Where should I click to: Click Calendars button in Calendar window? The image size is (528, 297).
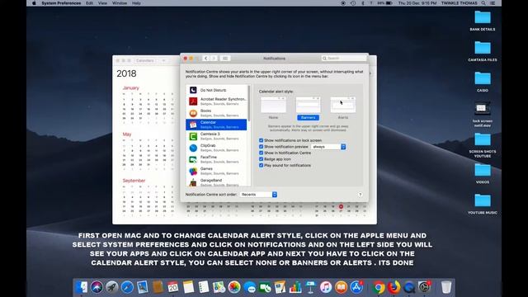[145, 60]
